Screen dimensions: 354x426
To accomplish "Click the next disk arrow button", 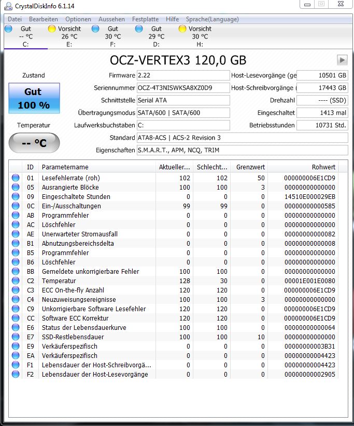I will [x=342, y=60].
